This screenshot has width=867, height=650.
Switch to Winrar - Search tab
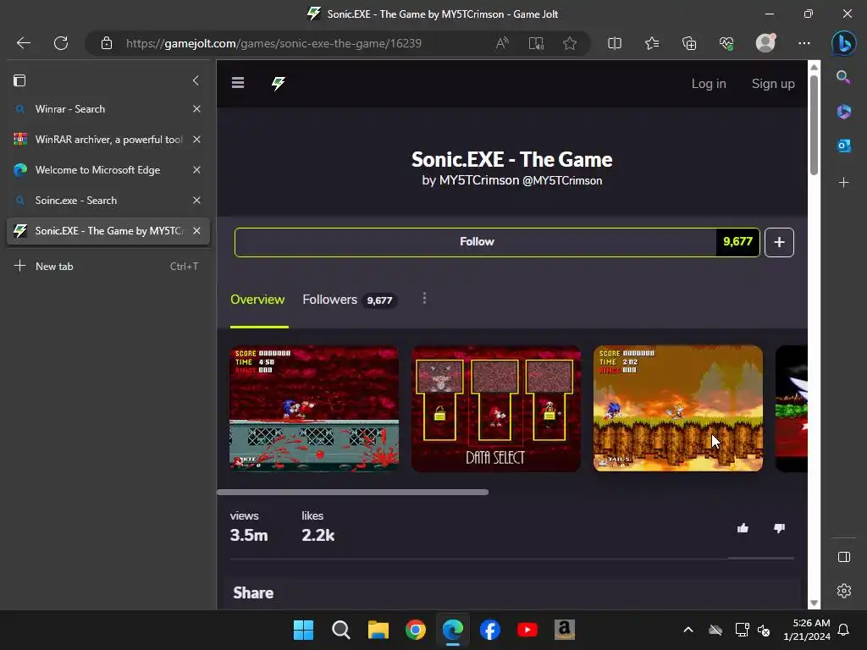click(101, 109)
